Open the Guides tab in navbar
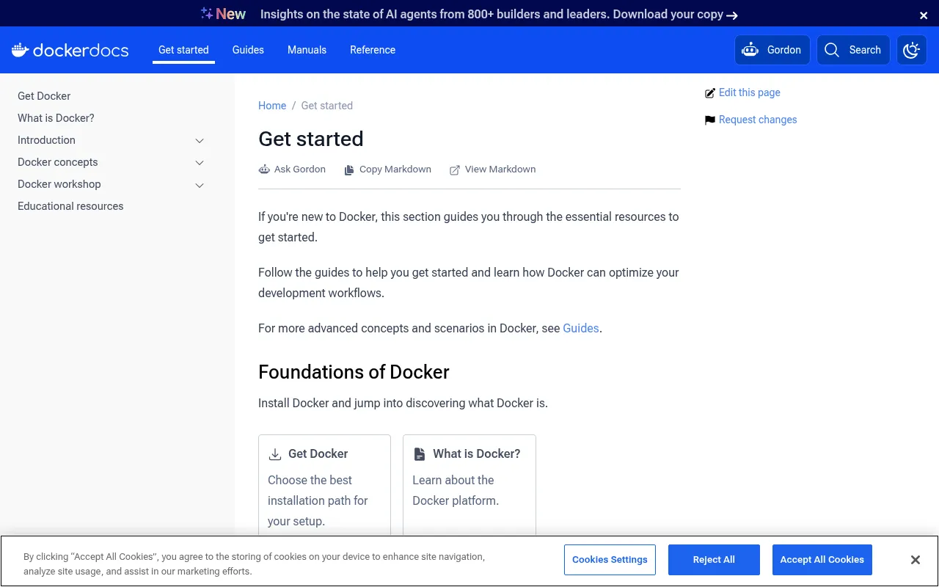This screenshot has height=587, width=939. point(248,50)
